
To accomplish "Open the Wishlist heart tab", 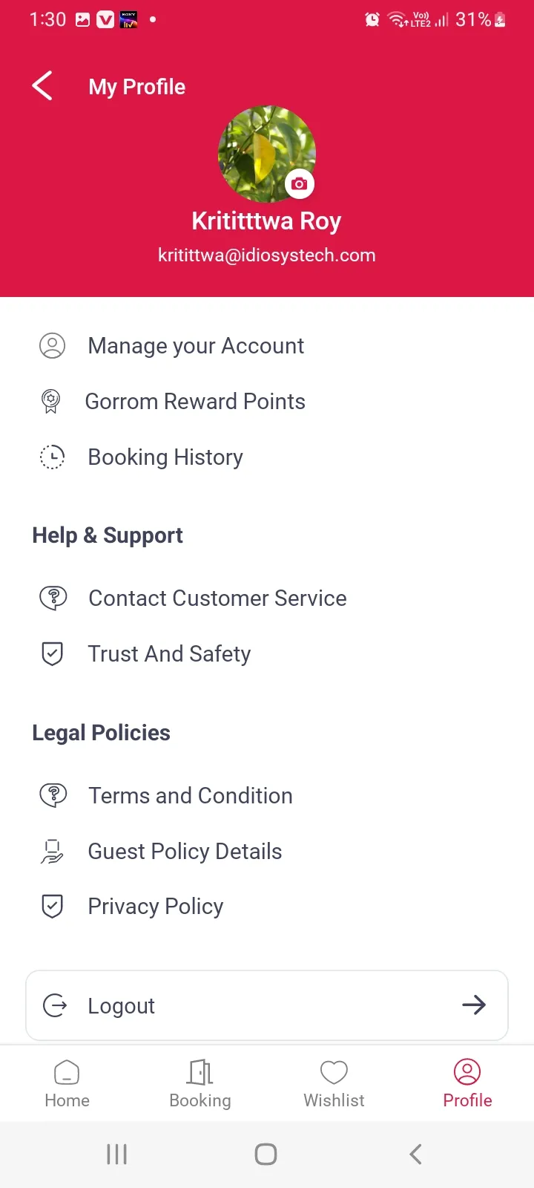I will tap(334, 1084).
